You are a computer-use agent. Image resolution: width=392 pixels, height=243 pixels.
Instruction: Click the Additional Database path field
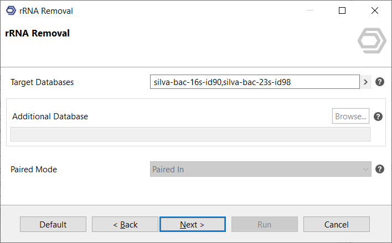(190, 134)
